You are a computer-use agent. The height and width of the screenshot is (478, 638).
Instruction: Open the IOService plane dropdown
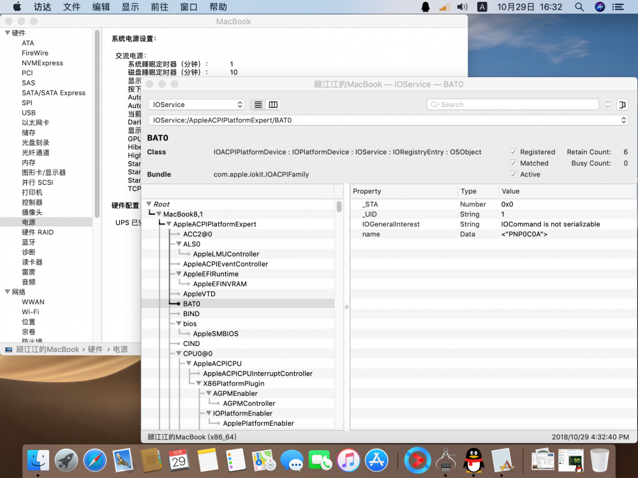point(197,105)
